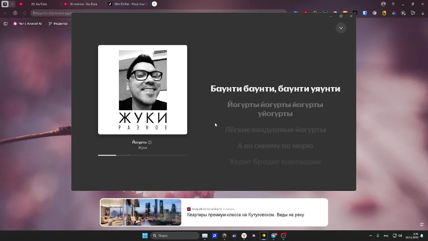
Task: Click the track title Йогурты
Action: coord(139,142)
